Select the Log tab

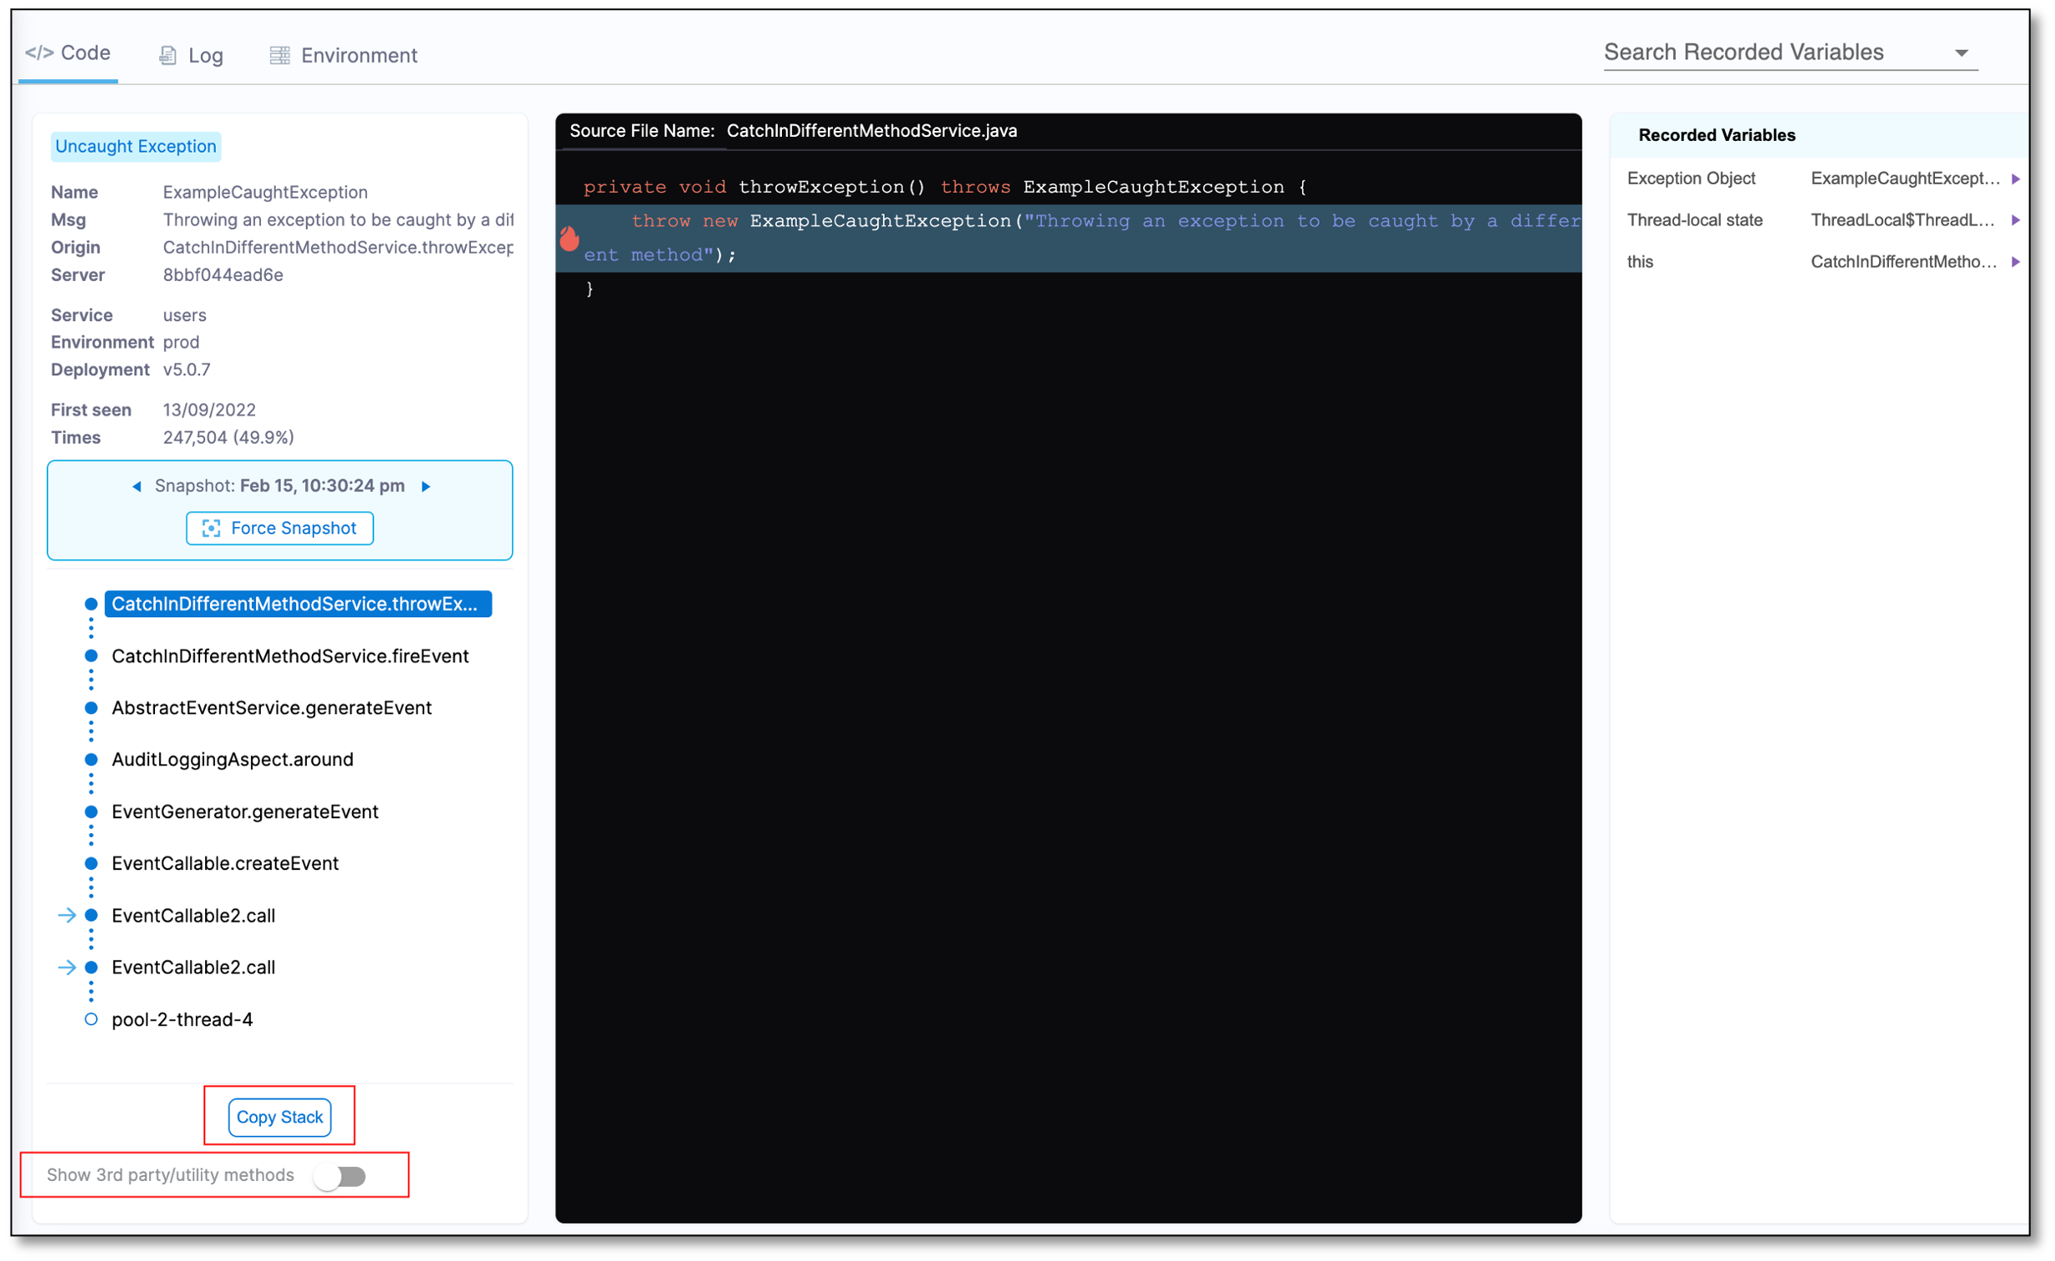point(205,53)
